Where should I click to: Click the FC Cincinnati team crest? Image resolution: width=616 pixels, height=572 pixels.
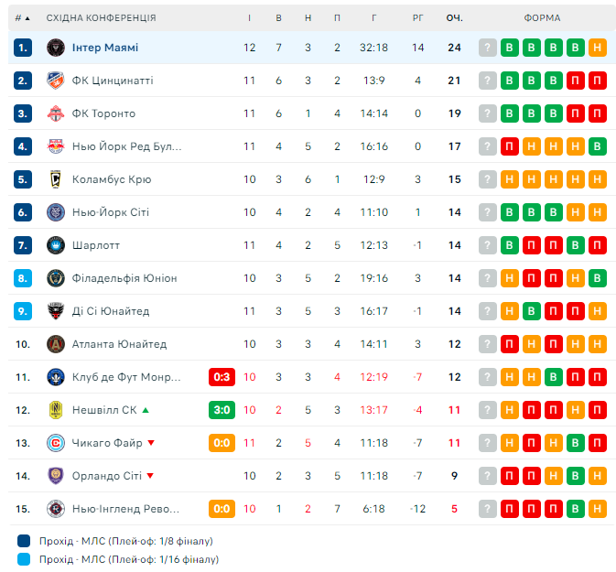coord(55,81)
